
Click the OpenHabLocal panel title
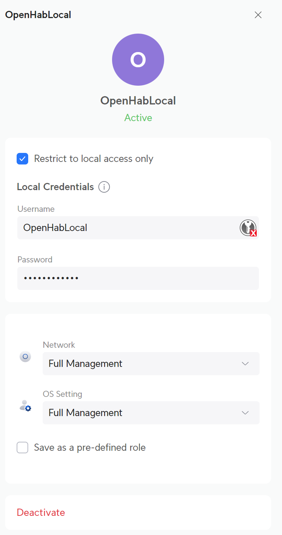[38, 15]
